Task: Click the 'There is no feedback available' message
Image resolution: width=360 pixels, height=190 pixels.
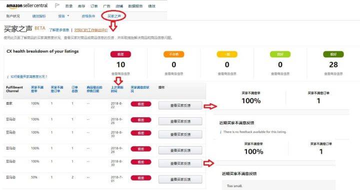Action: click(x=254, y=132)
